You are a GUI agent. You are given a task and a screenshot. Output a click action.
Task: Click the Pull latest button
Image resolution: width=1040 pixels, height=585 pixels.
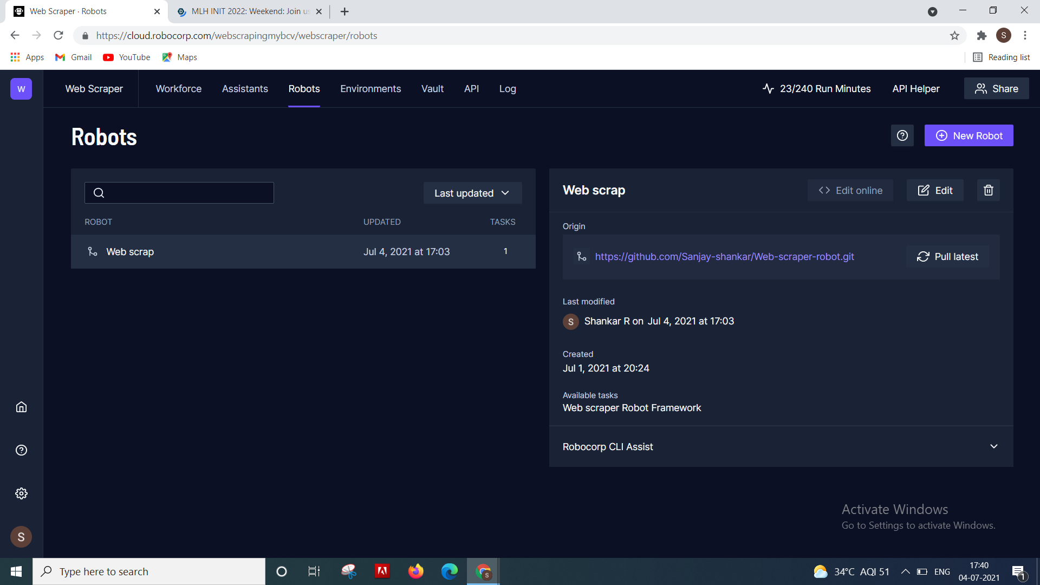(947, 257)
